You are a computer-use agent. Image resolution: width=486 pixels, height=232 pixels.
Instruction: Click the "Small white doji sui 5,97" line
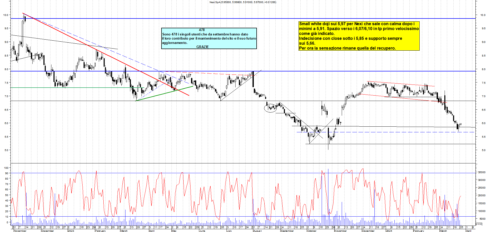click(357, 24)
